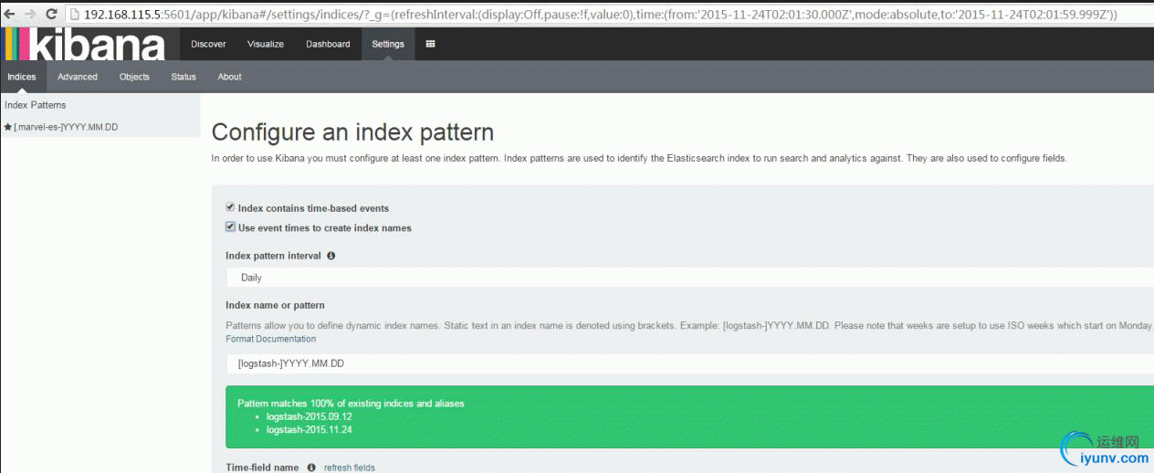Select the Objects settings tab

pyautogui.click(x=134, y=77)
